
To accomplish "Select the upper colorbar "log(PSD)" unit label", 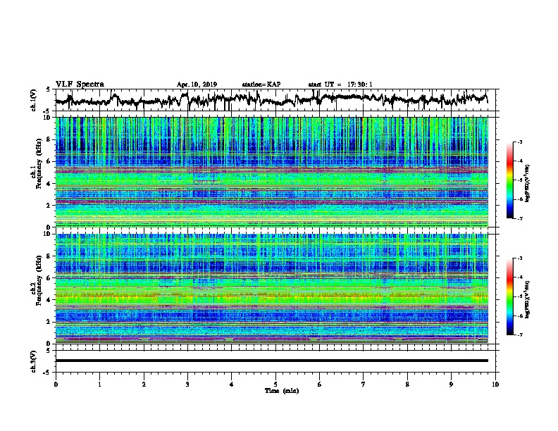I will click(x=527, y=183).
